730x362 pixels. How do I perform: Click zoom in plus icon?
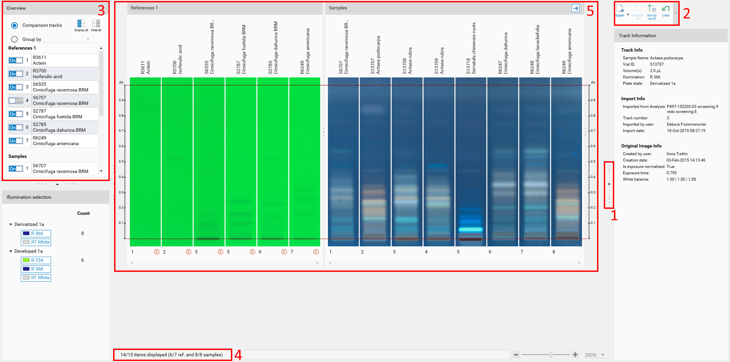pyautogui.click(x=575, y=355)
